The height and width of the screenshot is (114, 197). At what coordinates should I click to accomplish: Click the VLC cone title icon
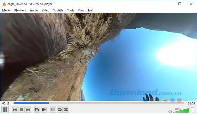(x=4, y=4)
